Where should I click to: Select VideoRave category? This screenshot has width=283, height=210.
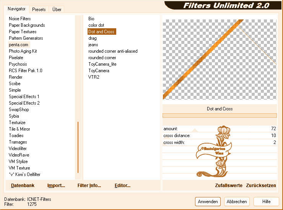[x=19, y=155]
